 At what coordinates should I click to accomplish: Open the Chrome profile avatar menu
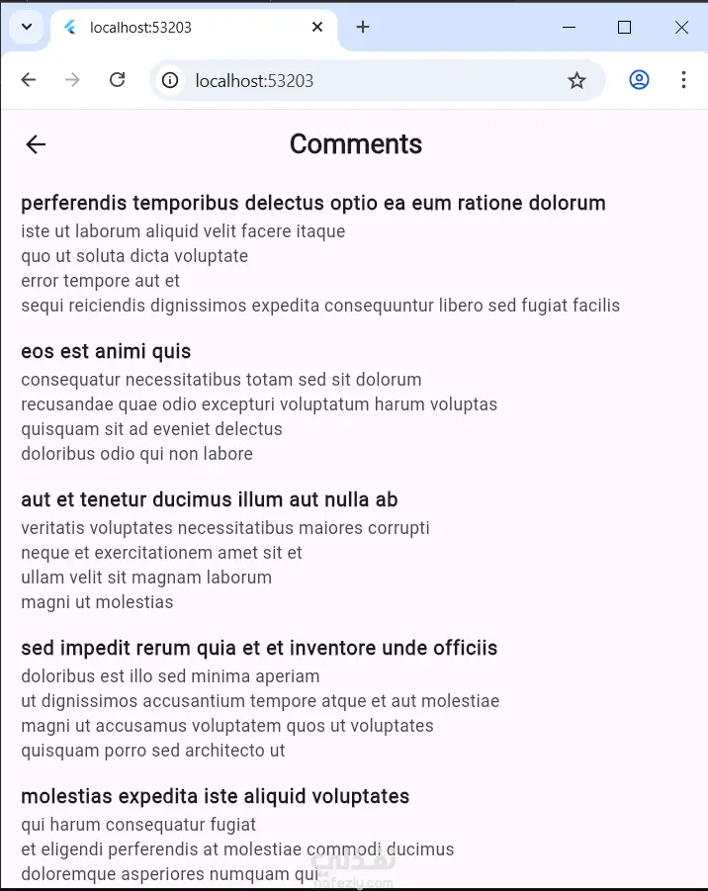click(x=639, y=80)
